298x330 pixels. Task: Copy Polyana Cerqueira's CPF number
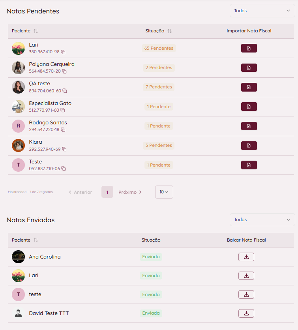[x=64, y=71]
